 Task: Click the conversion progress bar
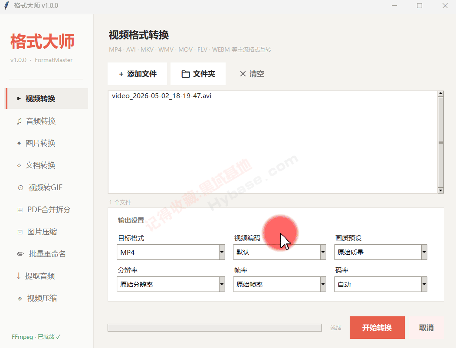pyautogui.click(x=215, y=328)
